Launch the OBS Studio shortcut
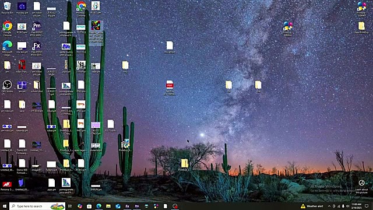Screen dimensions: 373x210 tap(8, 86)
